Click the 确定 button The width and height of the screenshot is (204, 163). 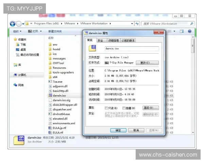pos(118,130)
